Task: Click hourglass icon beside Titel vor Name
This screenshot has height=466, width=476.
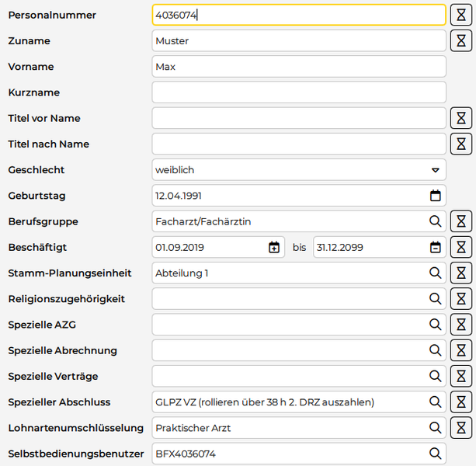Action: point(461,118)
